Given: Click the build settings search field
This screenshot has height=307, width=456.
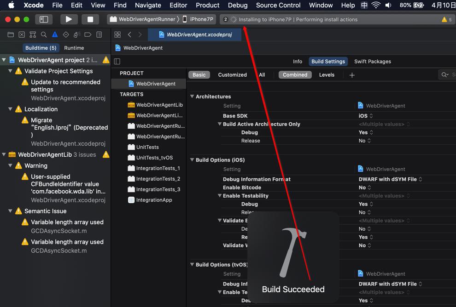Looking at the screenshot, I should coord(447,75).
